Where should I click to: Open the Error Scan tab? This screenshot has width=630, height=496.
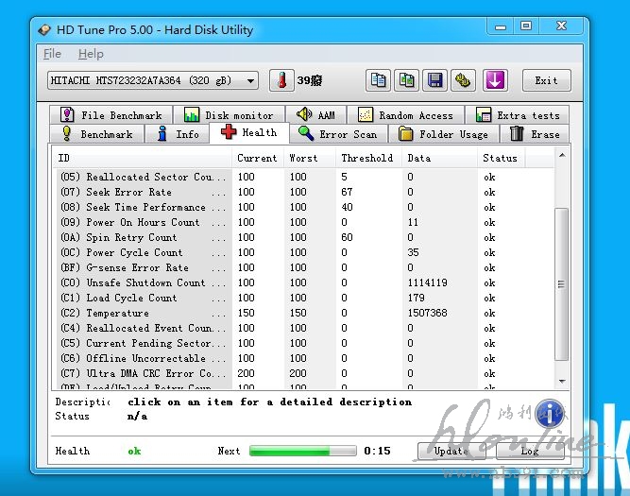[x=337, y=134]
